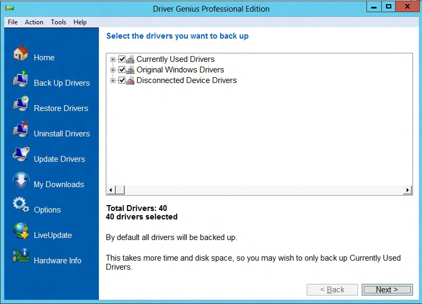Open the Help menu
The width and height of the screenshot is (422, 304).
(x=80, y=22)
